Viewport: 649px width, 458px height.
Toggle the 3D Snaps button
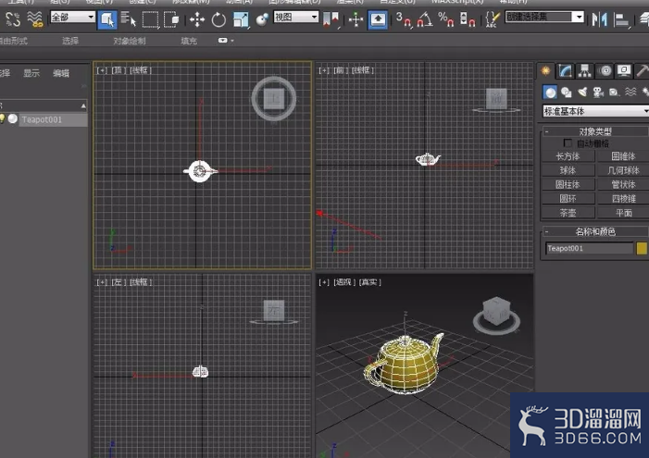403,19
